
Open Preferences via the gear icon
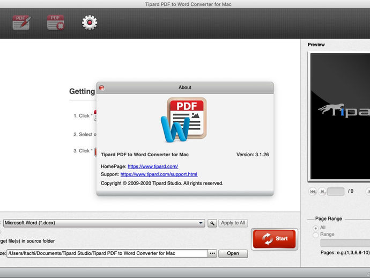[x=90, y=23]
